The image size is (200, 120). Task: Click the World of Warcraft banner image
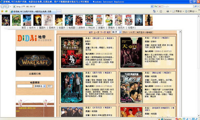point(35,61)
